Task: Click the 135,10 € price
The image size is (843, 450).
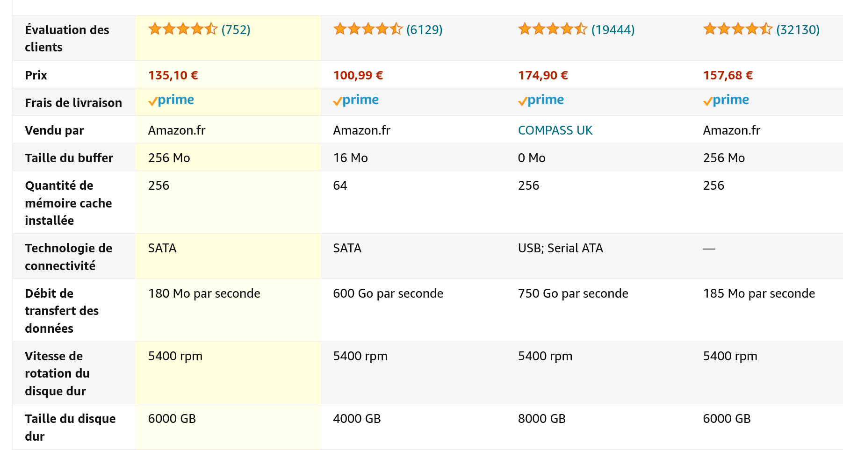Action: [x=173, y=75]
